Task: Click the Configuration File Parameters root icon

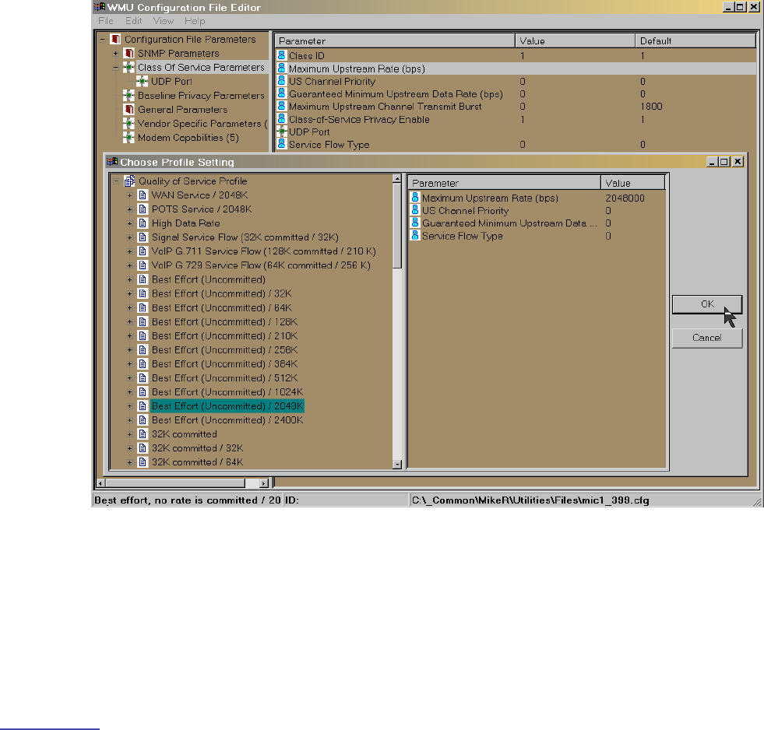Action: coord(116,39)
